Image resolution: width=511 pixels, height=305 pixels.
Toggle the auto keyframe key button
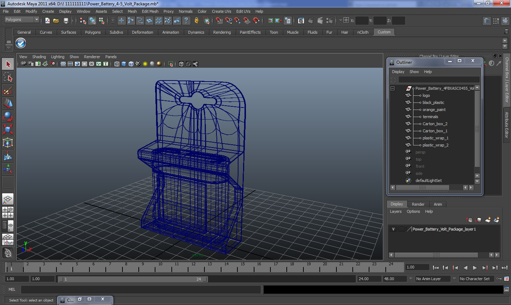[499, 279]
